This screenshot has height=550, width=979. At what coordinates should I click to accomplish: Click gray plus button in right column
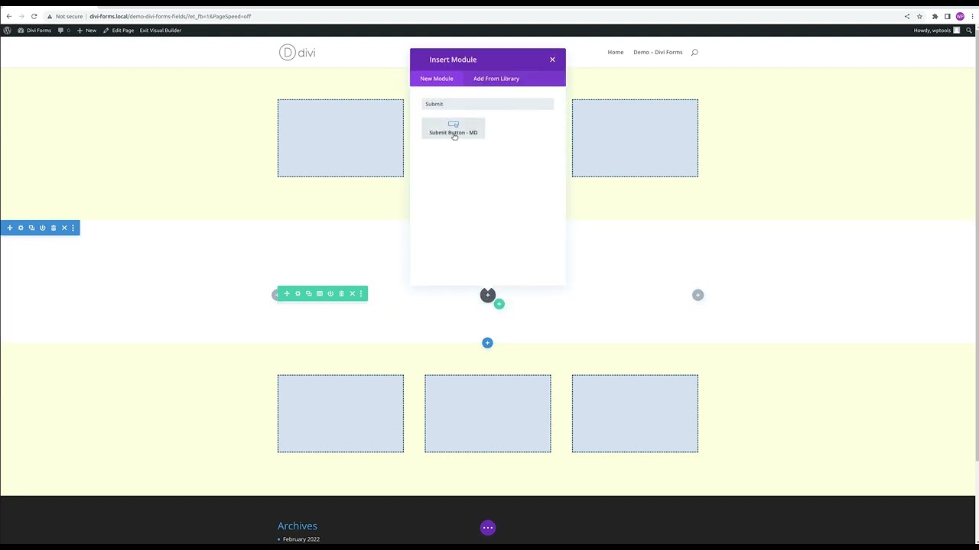point(698,295)
